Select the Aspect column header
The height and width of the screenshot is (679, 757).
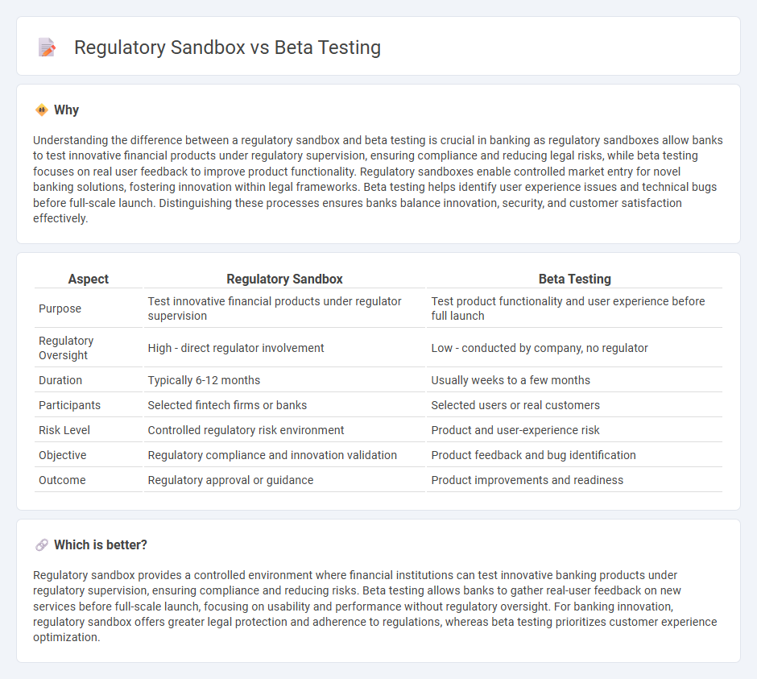pos(89,279)
